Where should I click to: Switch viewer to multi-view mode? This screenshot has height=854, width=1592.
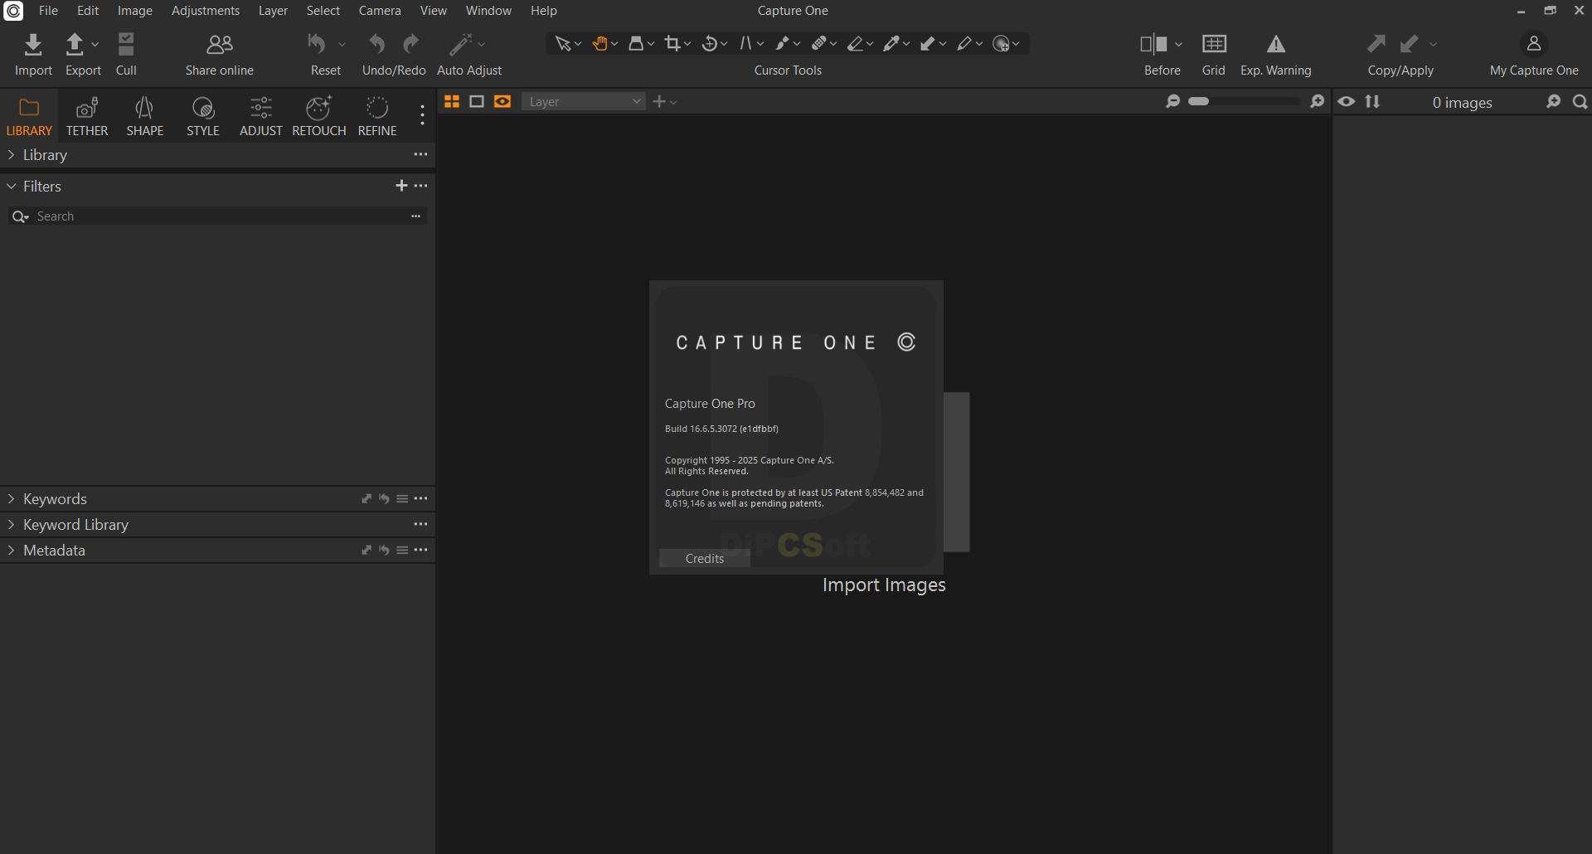tap(452, 101)
